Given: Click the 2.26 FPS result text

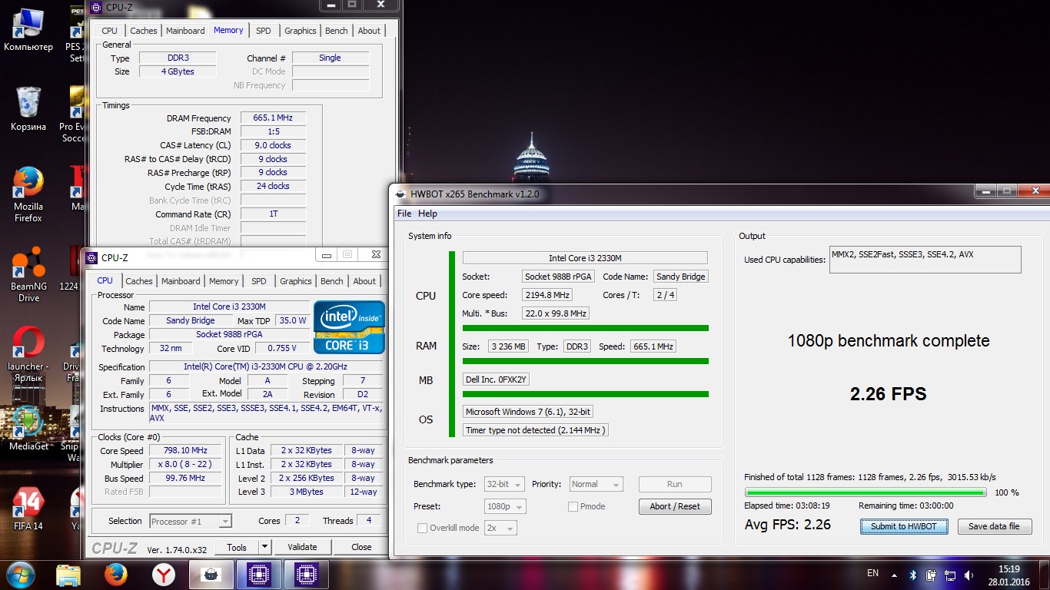Looking at the screenshot, I should (888, 395).
